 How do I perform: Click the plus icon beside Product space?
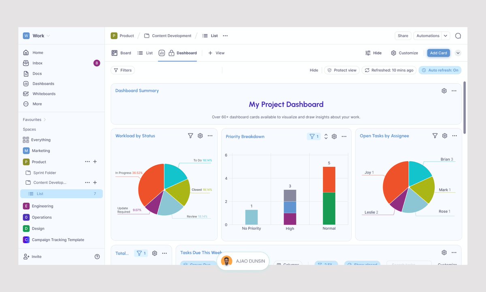pos(95,162)
